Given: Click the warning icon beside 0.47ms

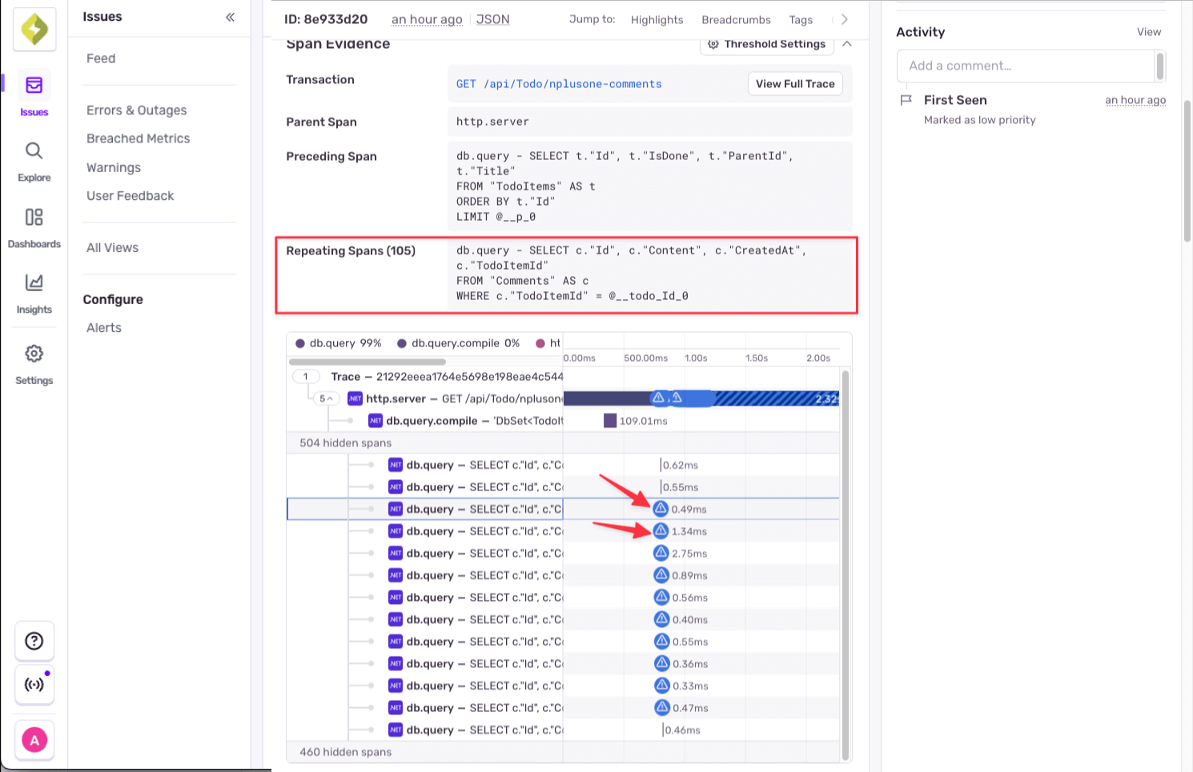Looking at the screenshot, I should 661,707.
